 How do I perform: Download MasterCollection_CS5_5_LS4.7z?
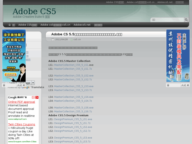coord(73,101)
